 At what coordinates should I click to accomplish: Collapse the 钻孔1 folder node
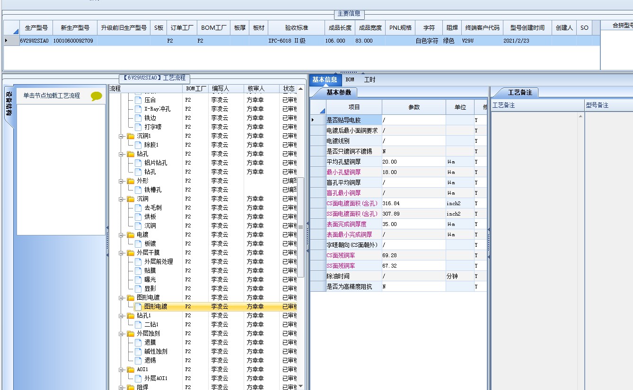point(121,316)
